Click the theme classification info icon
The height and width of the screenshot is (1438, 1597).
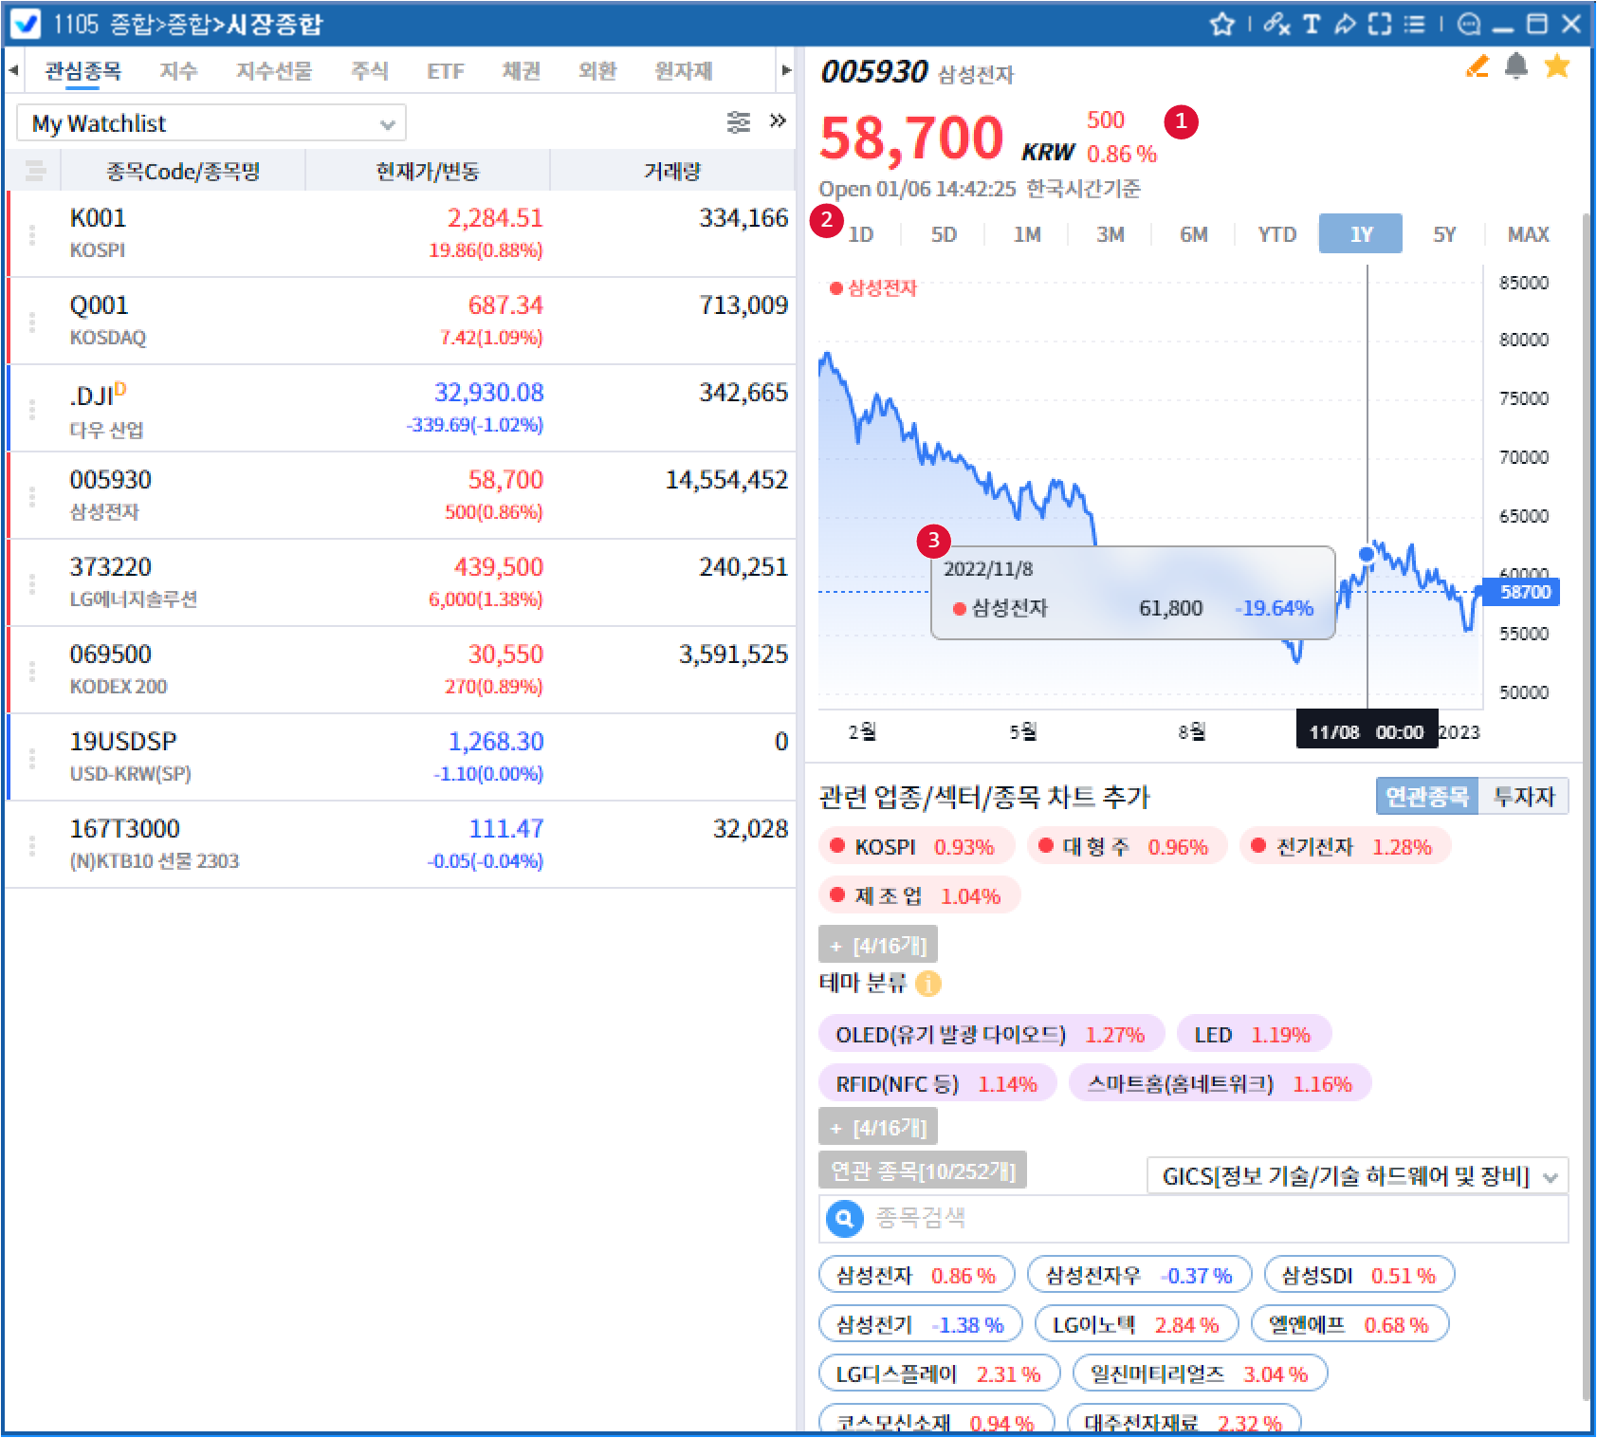[928, 984]
